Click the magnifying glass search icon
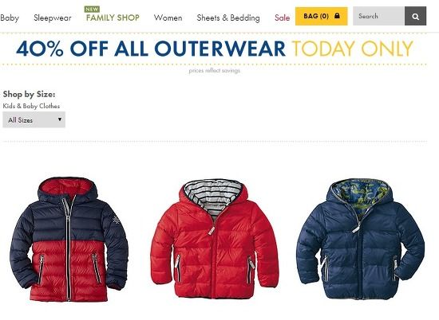439x320 pixels. [x=416, y=16]
